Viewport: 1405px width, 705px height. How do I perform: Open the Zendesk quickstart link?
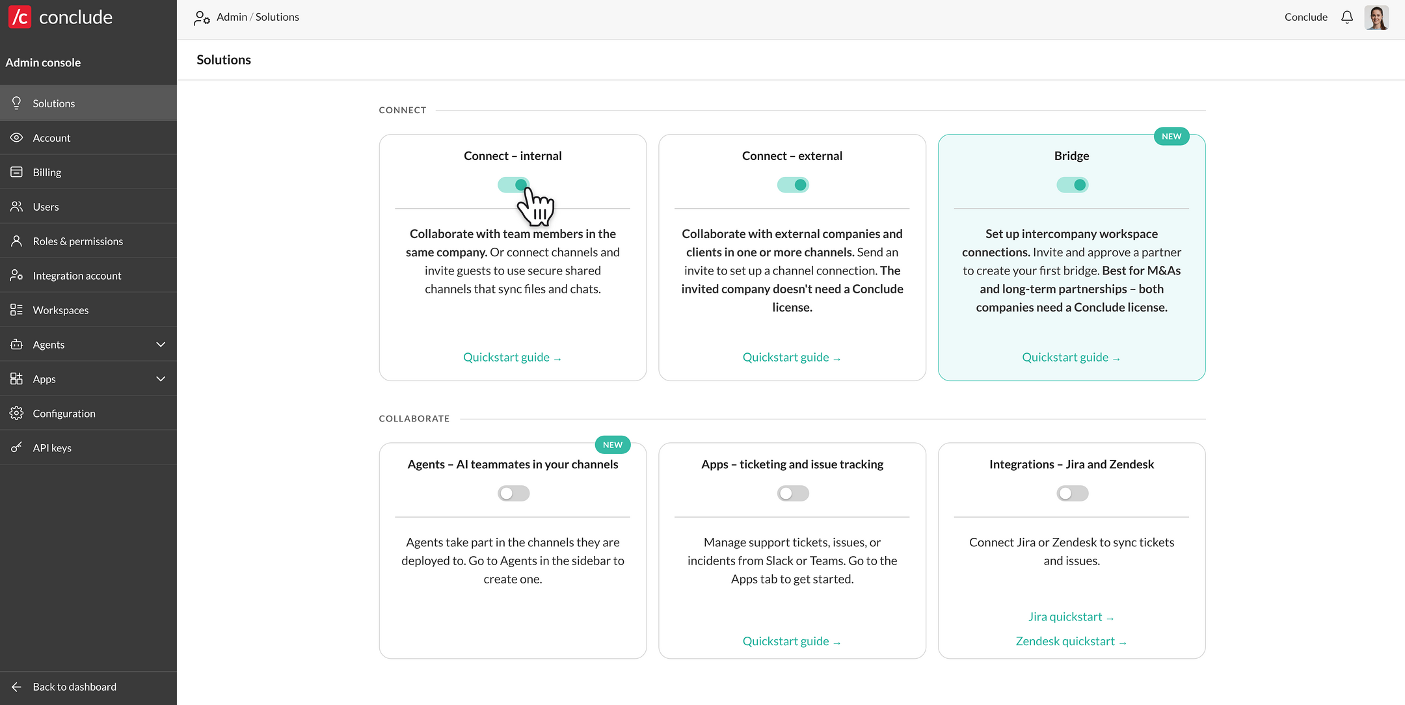click(x=1071, y=641)
